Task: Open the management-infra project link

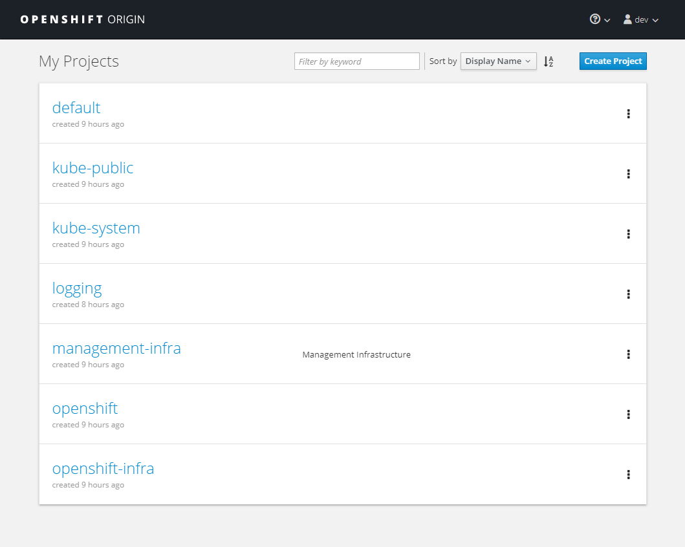Action: tap(116, 349)
